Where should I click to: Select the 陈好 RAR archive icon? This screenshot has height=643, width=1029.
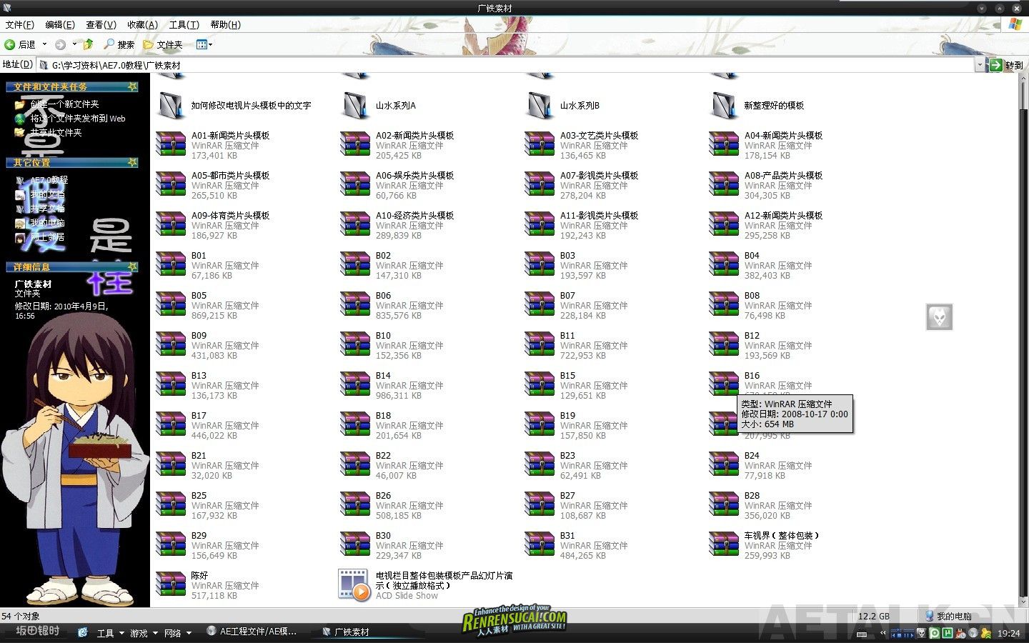pos(171,584)
